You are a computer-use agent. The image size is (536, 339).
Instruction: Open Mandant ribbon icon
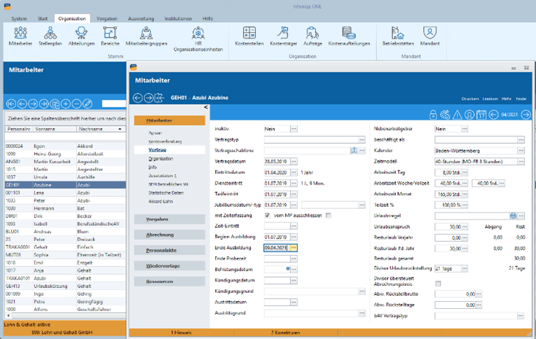[430, 36]
